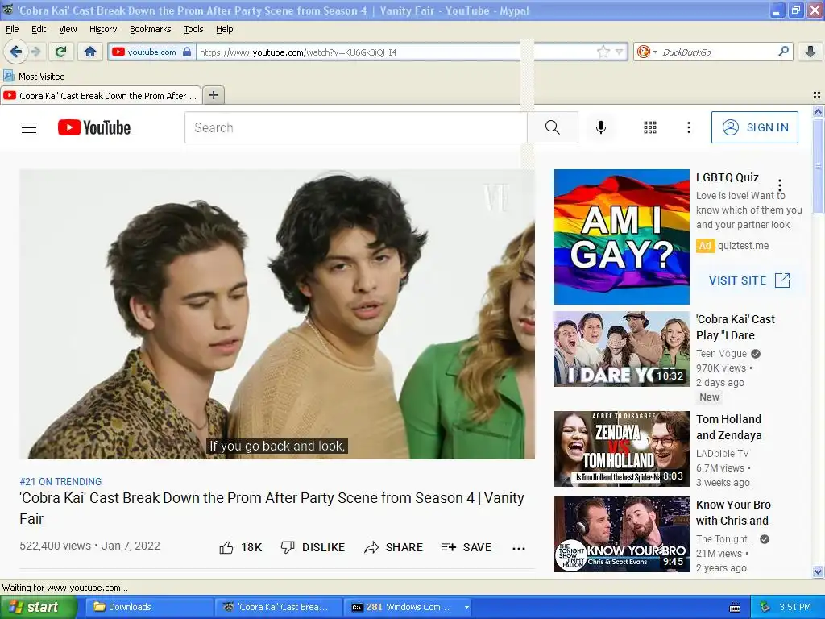The height and width of the screenshot is (619, 825).
Task: Open the Tools menu
Action: click(x=193, y=29)
